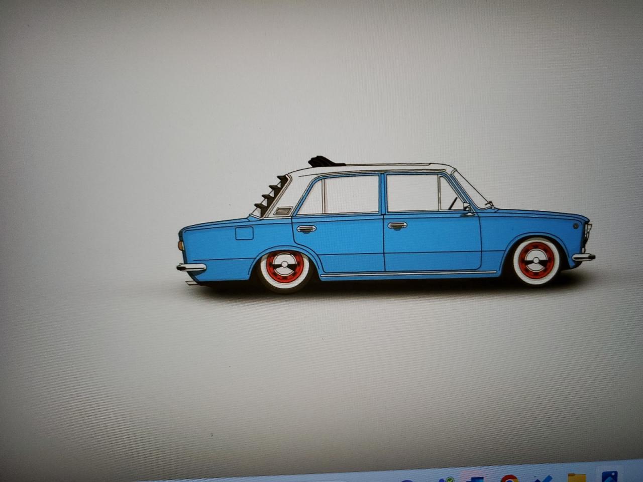
Task: Open Google Chrome from the taskbar
Action: click(x=509, y=478)
